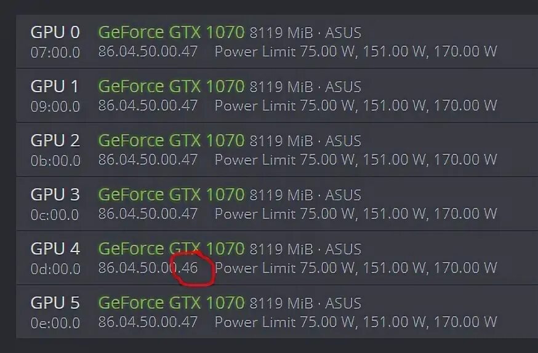
Task: Click GPU 4 GeForce GTX 1070 name
Action: click(x=171, y=249)
